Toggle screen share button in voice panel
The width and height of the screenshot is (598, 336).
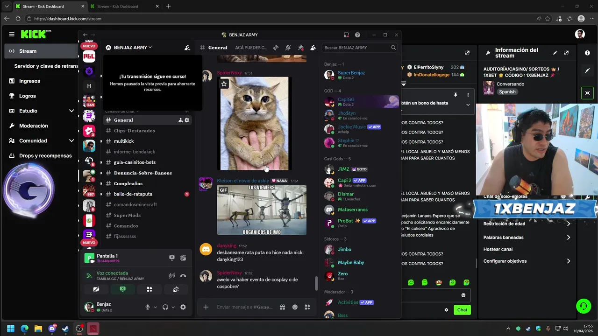[122, 289]
